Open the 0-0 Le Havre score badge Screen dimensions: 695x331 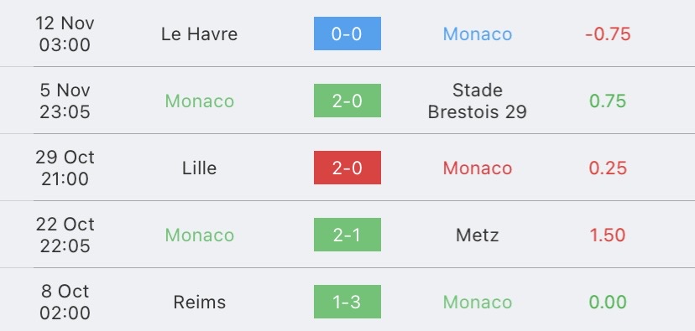pos(347,34)
